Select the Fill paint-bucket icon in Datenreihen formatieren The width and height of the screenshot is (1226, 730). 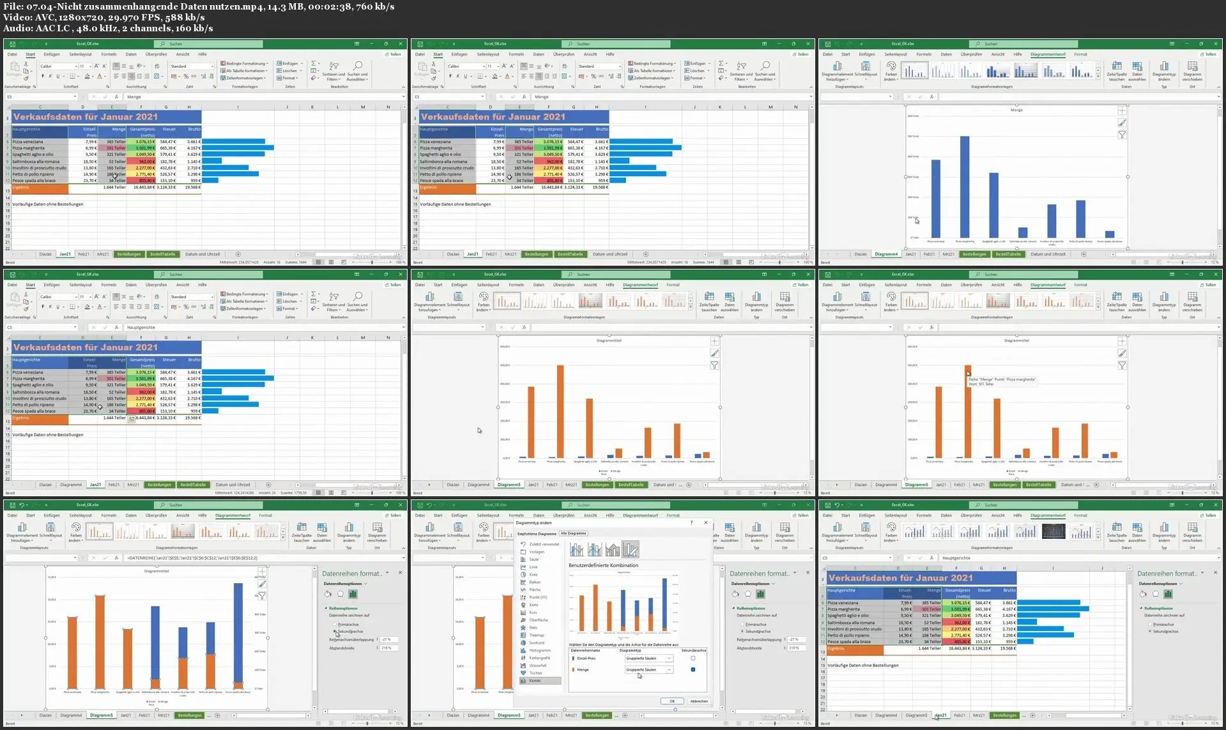tap(328, 594)
